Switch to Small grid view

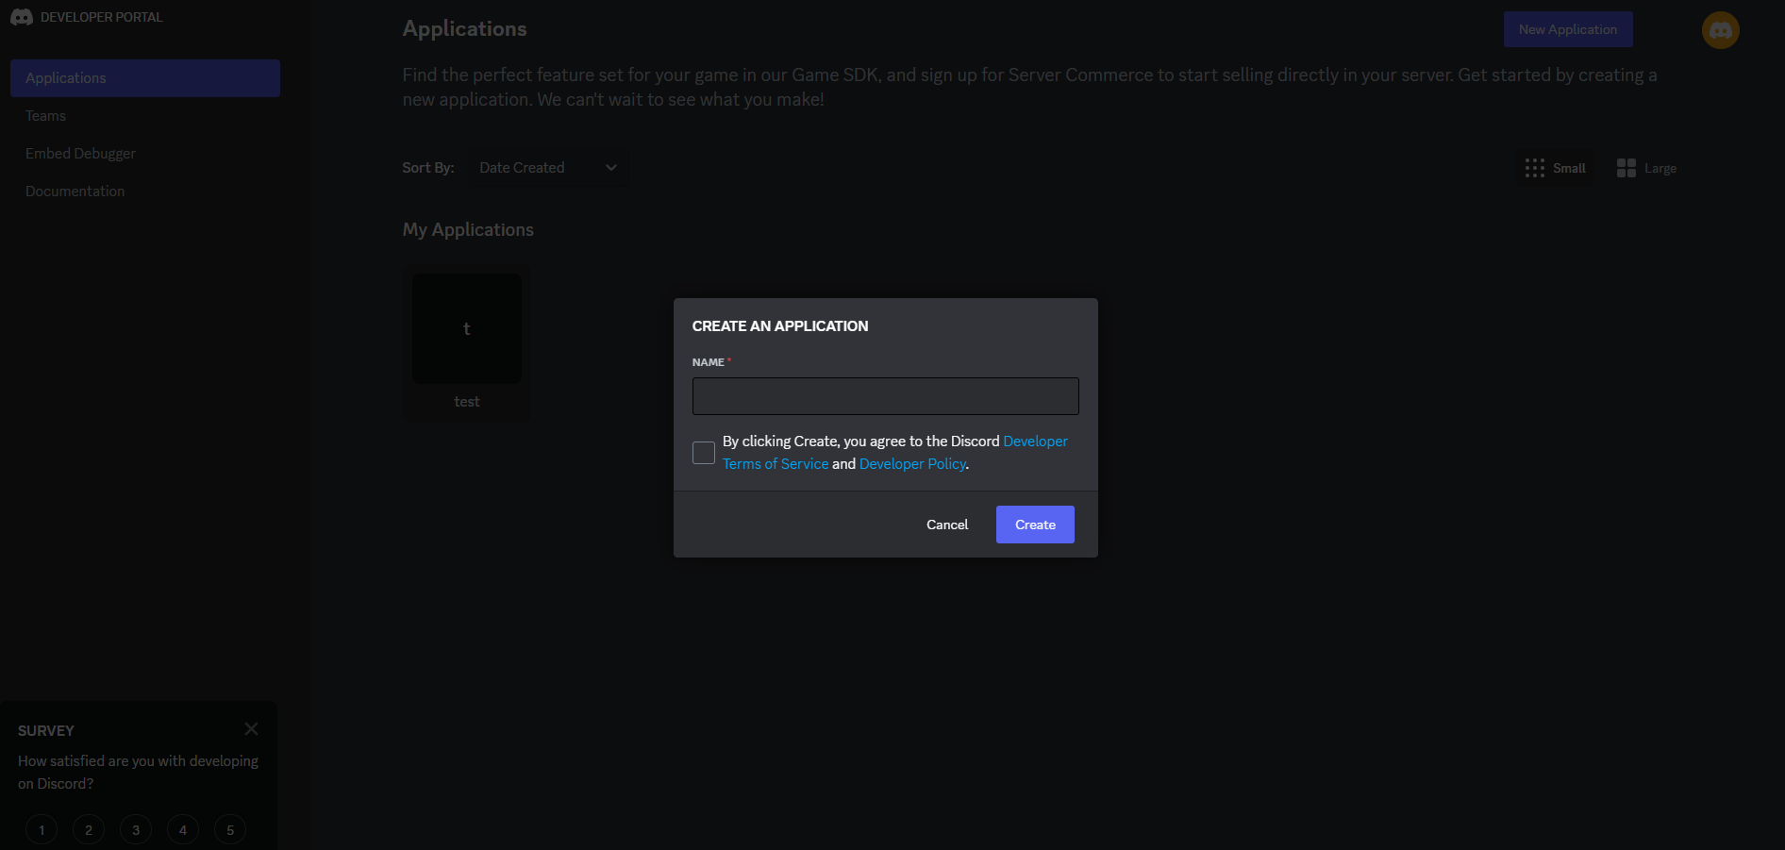(1555, 168)
